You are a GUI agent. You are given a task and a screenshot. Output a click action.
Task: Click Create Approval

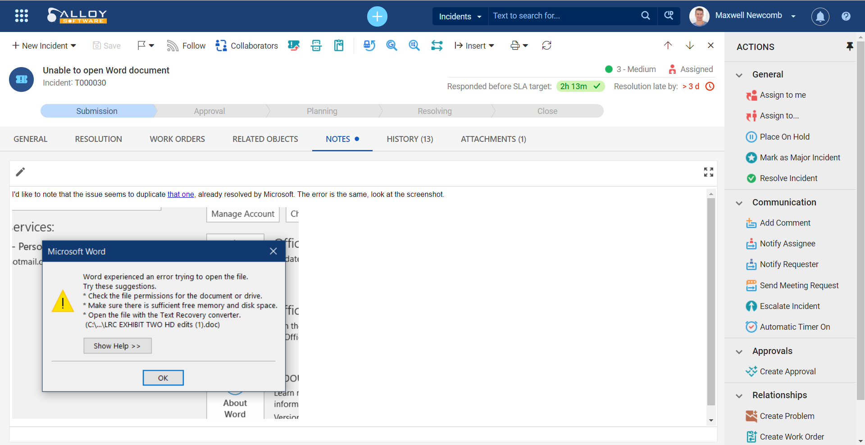pos(781,372)
